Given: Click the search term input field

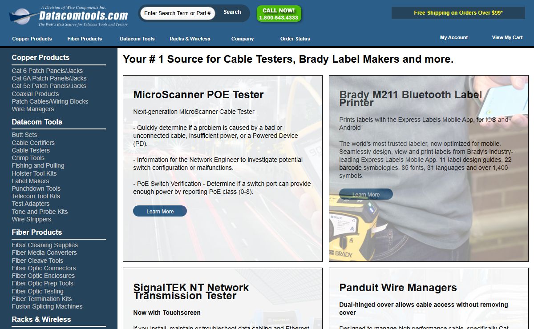Looking at the screenshot, I should coord(178,13).
